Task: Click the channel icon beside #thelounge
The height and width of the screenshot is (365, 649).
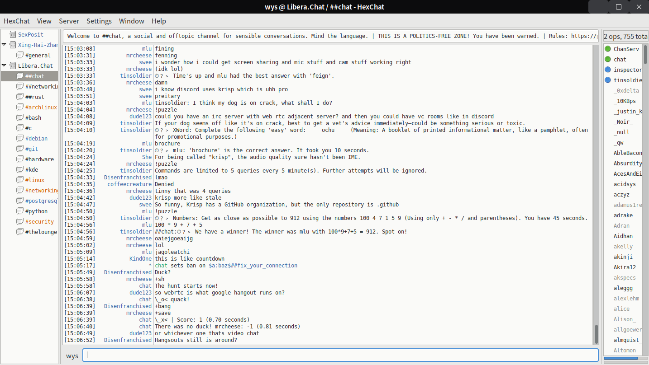Action: coord(19,232)
